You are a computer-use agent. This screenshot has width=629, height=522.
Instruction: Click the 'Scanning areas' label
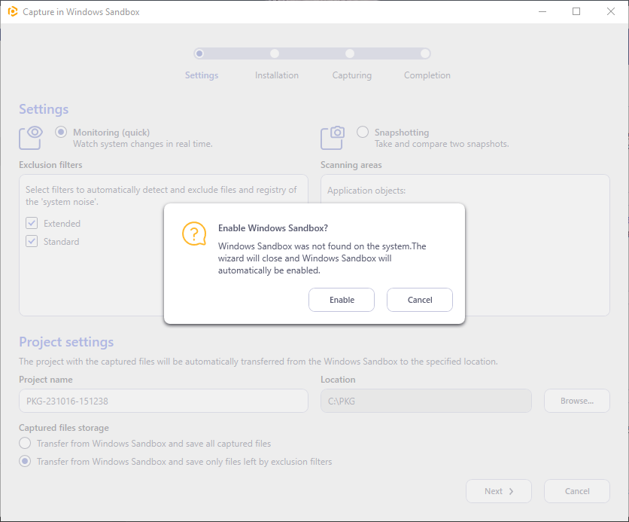point(351,165)
